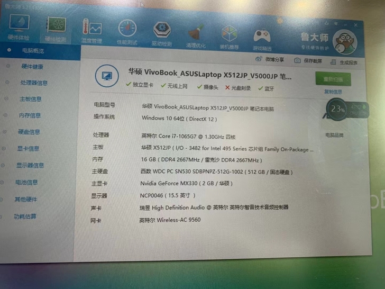Click the 保存截屏 camera icon

point(297,60)
